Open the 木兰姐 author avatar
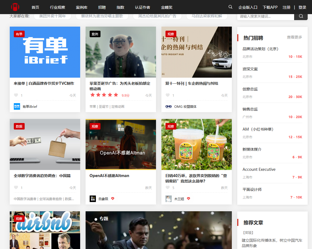The width and height of the screenshot is (312, 249). tap(168, 199)
